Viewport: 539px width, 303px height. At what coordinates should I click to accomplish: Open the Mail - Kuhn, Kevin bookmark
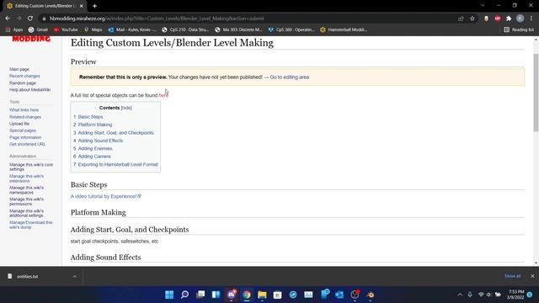click(132, 30)
